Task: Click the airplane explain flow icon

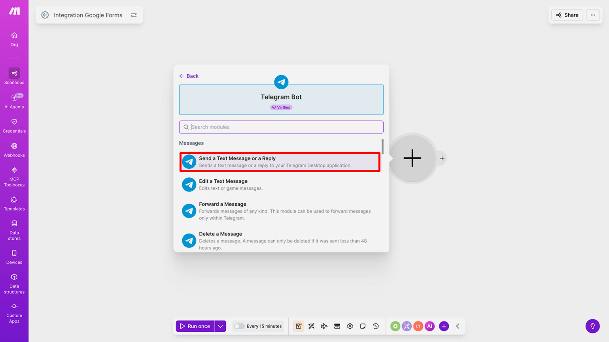Action: tap(324, 326)
